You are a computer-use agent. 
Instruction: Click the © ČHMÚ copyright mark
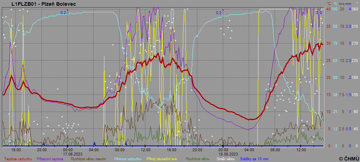[349, 158]
